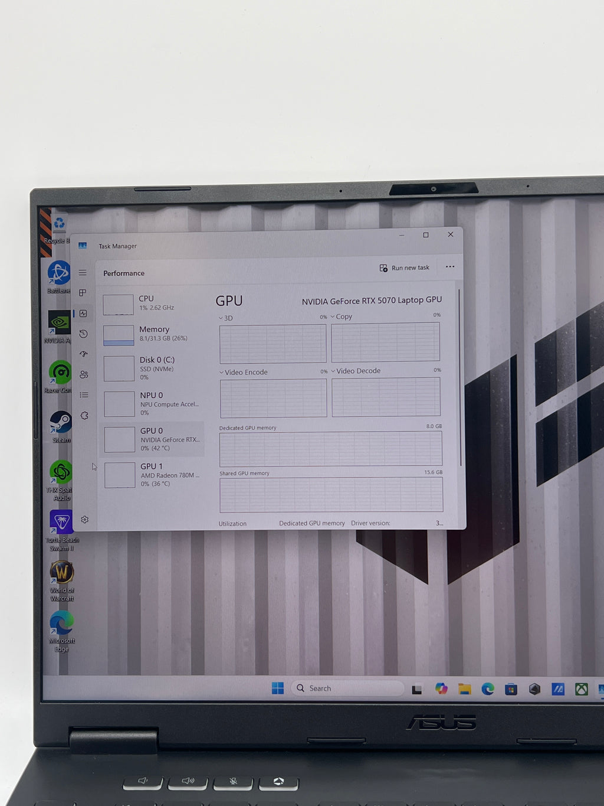Select GPU 1 AMD Radeon entry

pos(153,474)
